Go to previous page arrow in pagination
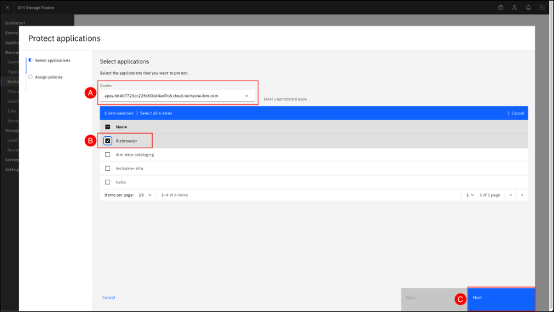 [511, 194]
